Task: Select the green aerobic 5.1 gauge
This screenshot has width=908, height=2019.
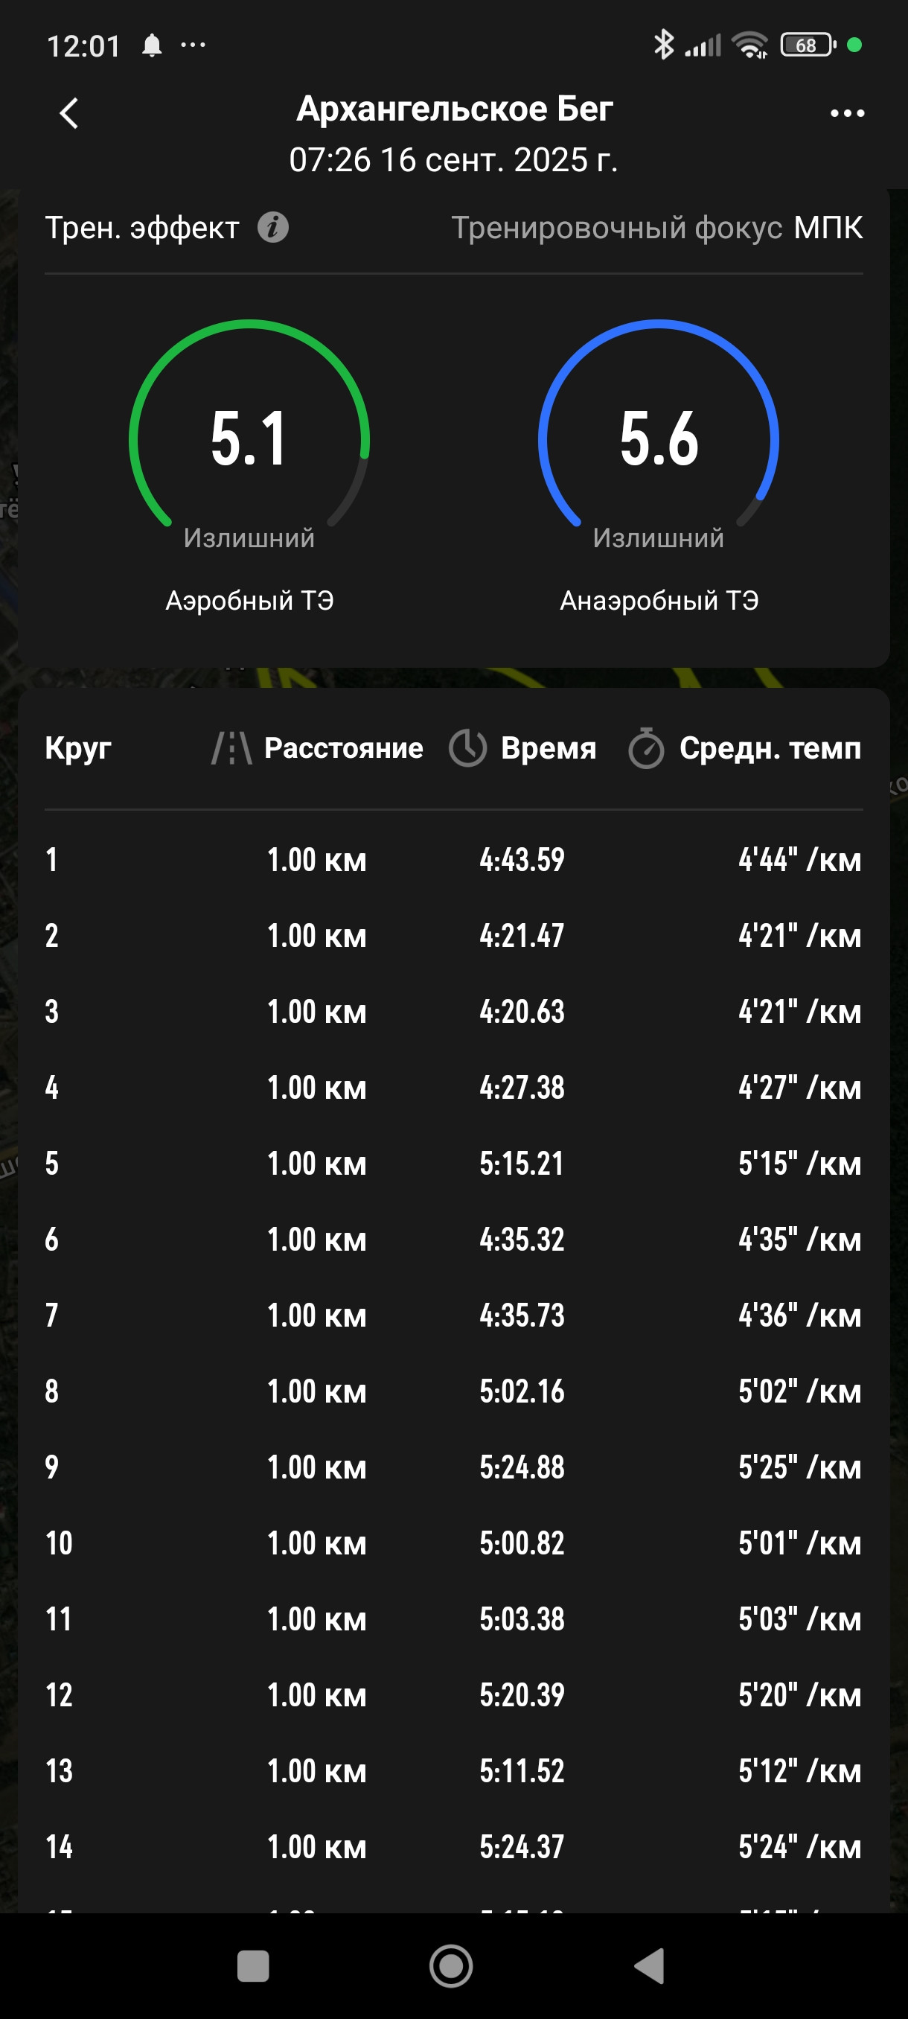Action: tap(249, 436)
